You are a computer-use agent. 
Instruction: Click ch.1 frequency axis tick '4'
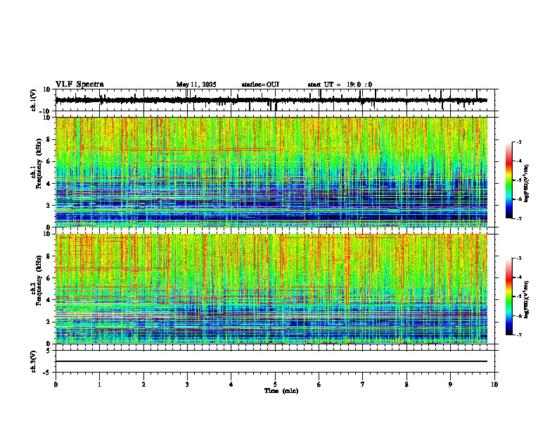[49, 184]
